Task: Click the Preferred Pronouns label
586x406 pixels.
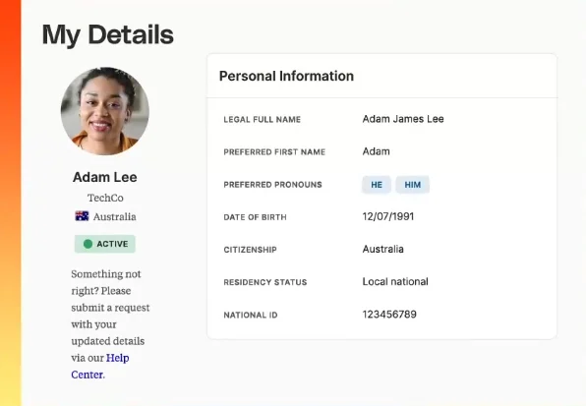Action: (x=272, y=185)
